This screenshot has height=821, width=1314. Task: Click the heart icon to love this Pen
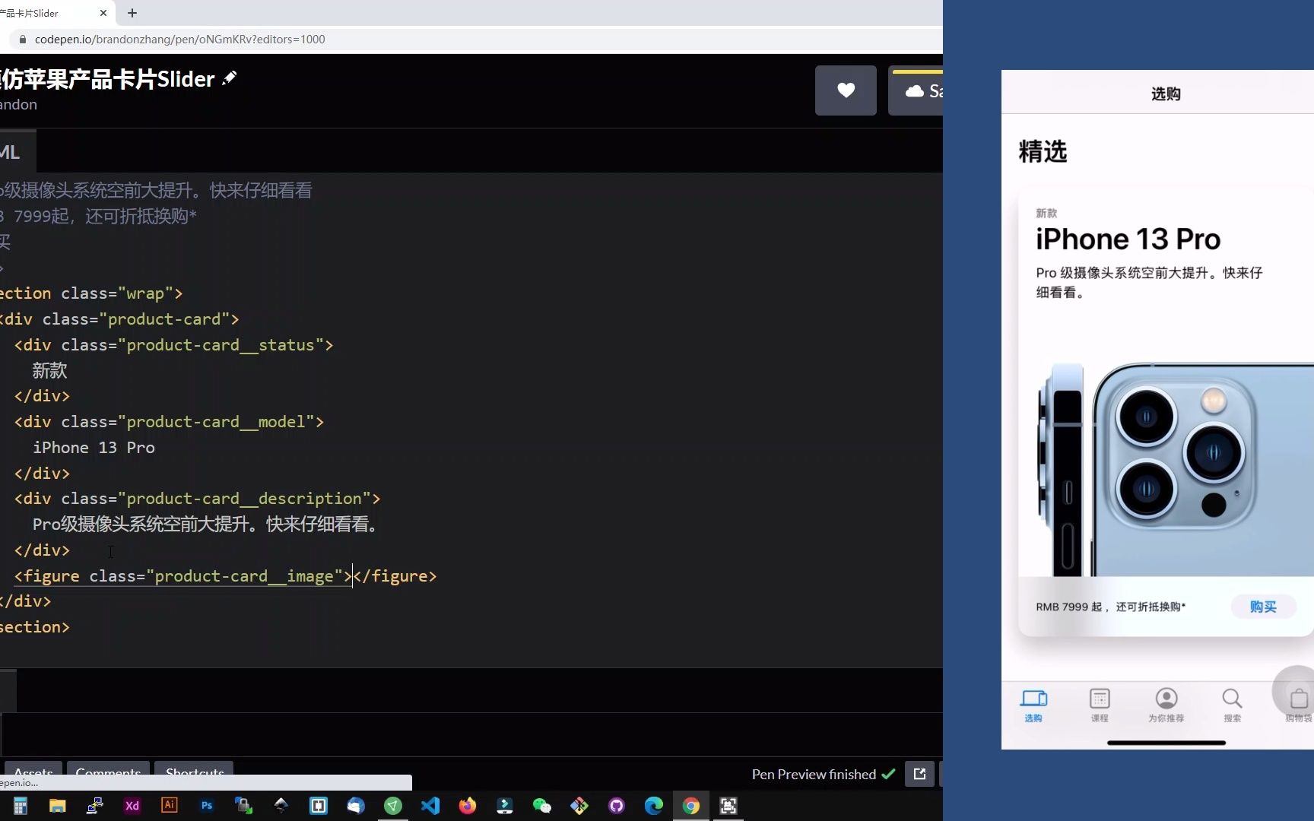click(846, 90)
